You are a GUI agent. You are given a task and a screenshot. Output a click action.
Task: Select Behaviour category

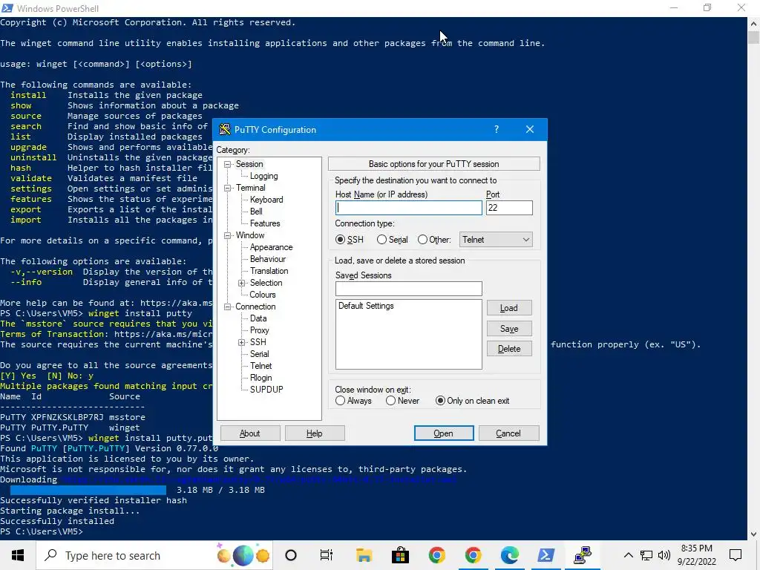(x=267, y=259)
